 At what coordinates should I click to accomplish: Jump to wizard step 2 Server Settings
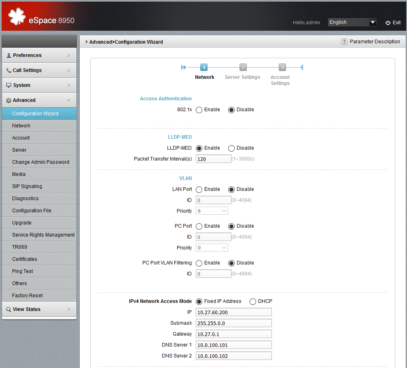[x=243, y=68]
